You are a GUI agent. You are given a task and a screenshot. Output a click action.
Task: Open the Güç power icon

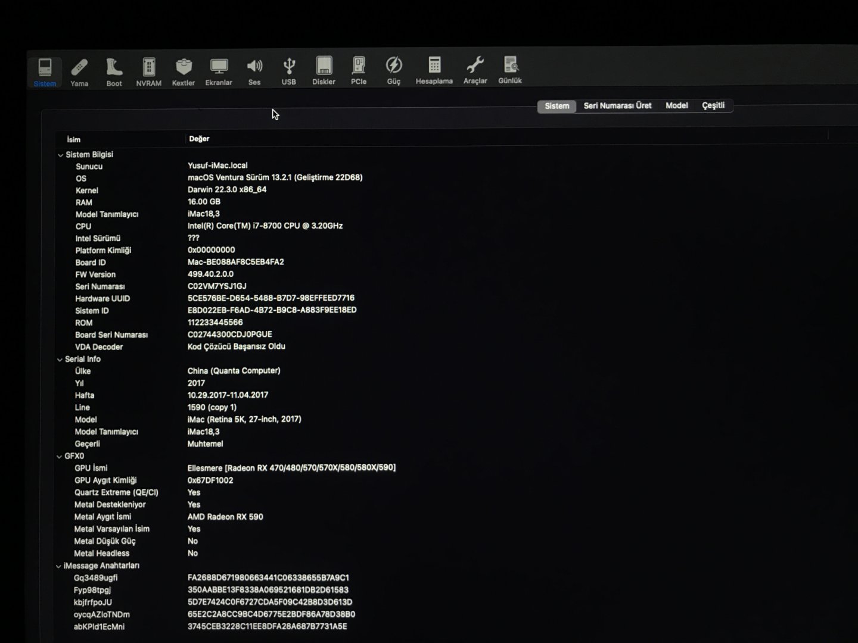394,71
